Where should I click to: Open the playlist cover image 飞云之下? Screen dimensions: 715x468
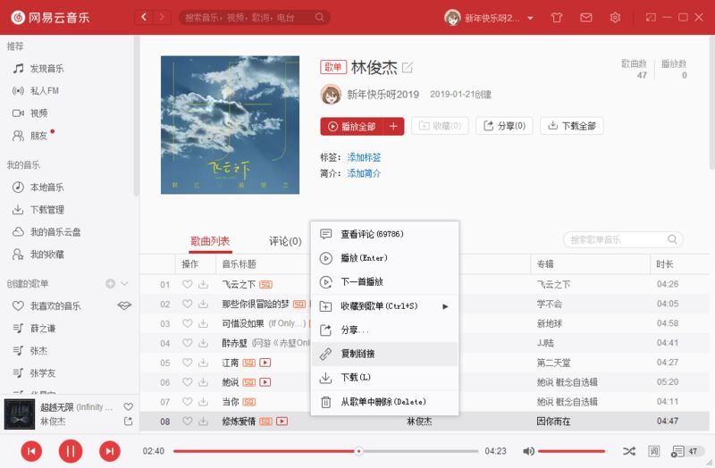click(x=230, y=125)
